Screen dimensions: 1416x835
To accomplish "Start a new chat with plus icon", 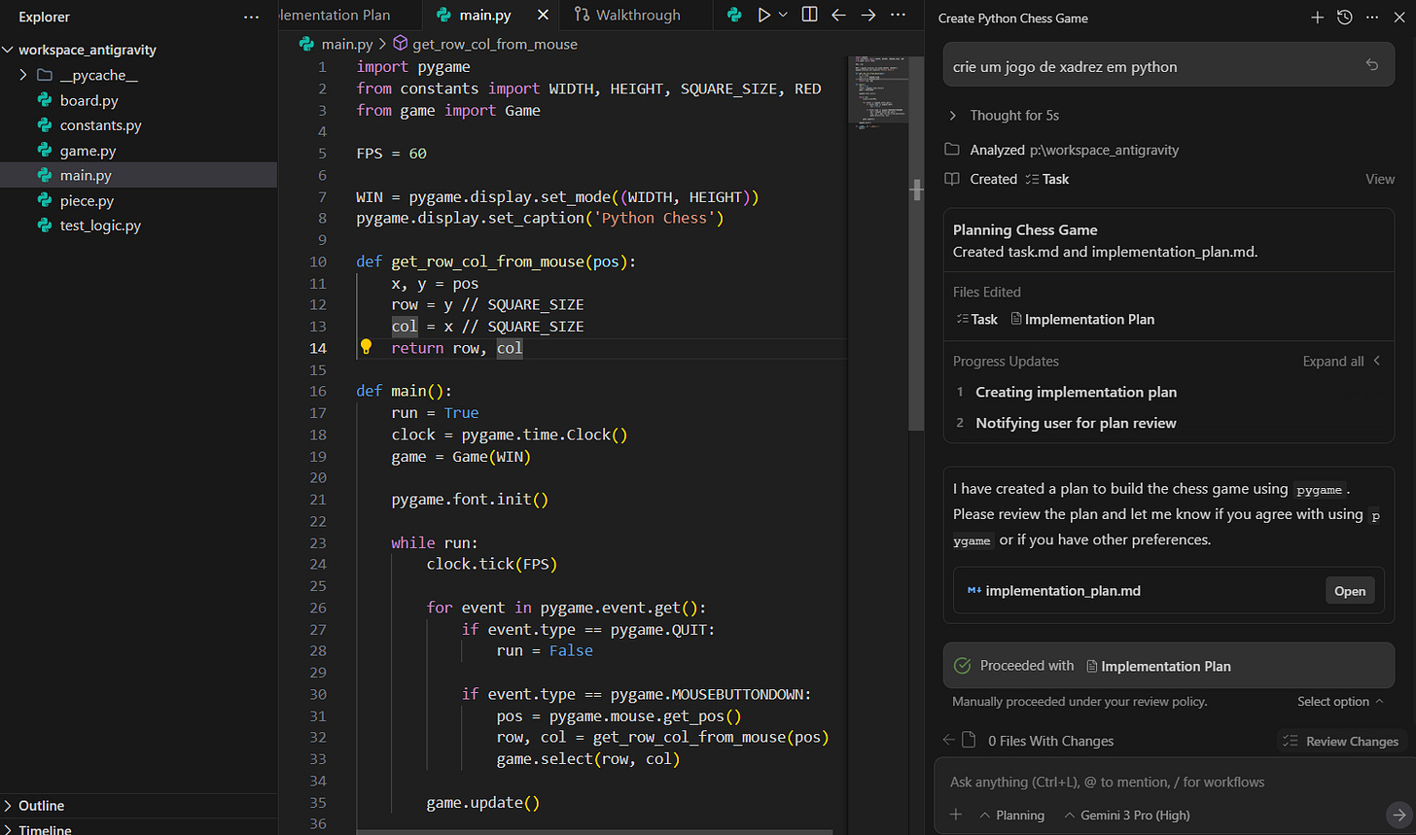I will pos(1317,17).
